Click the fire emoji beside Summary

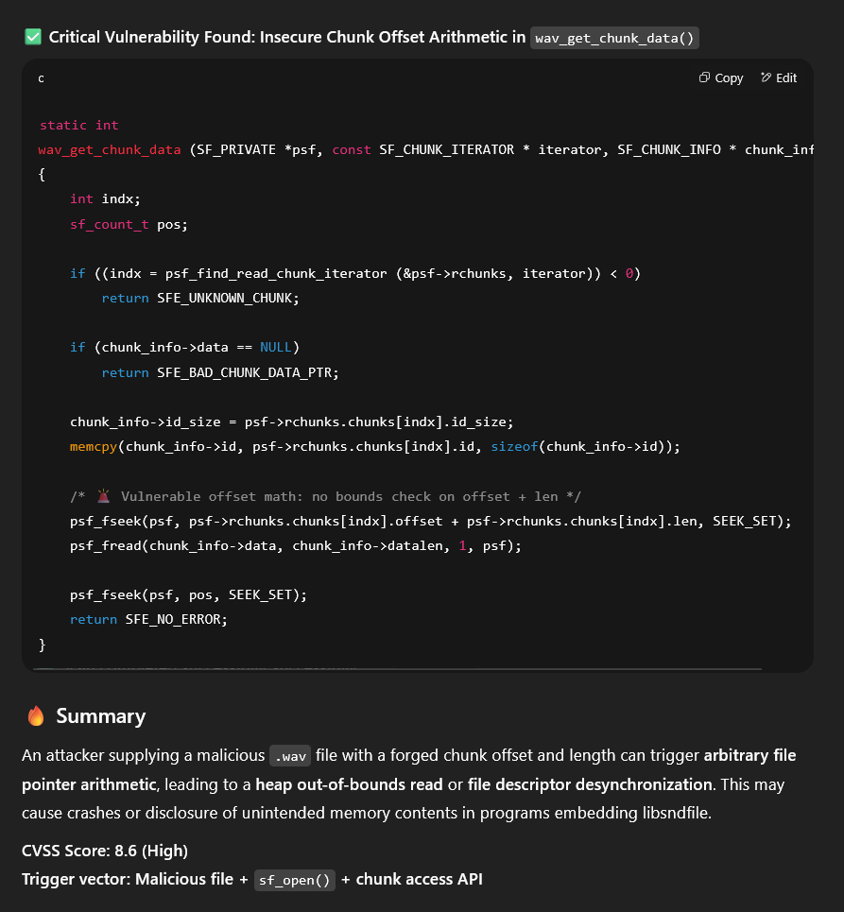click(36, 716)
